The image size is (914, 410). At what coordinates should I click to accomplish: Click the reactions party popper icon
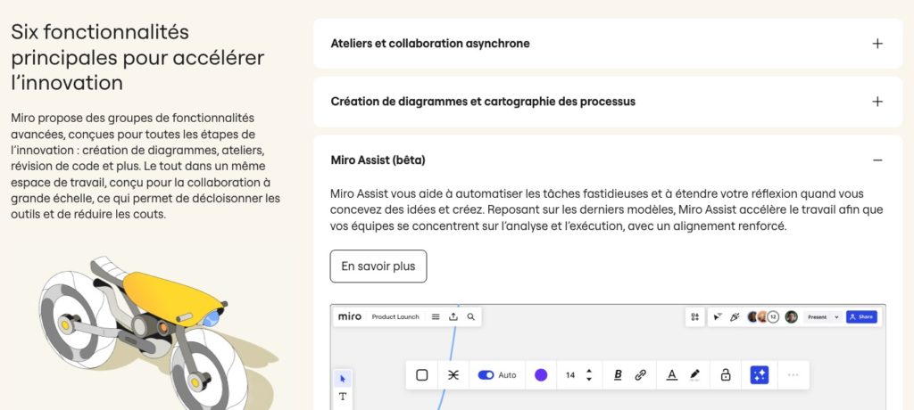tap(735, 316)
